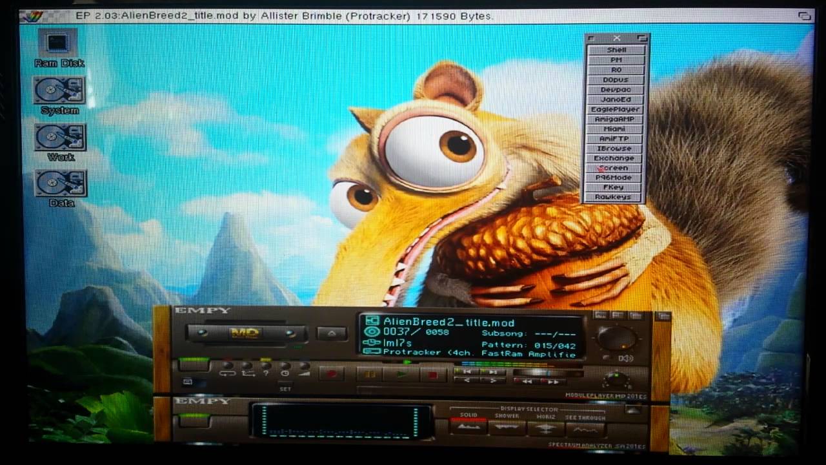Skip to the previous module track
This screenshot has width=826, height=465.
coord(467,371)
